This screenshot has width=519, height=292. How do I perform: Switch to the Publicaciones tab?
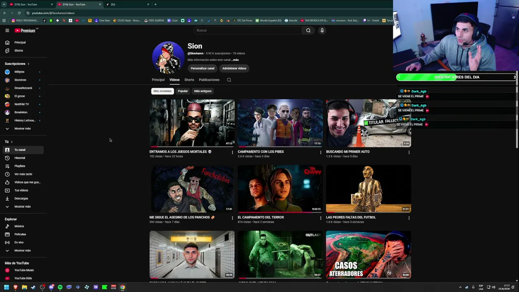pos(209,80)
